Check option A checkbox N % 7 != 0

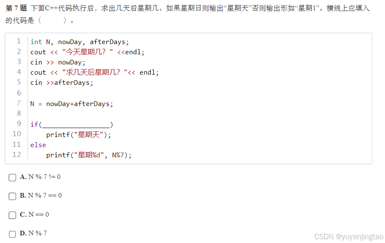[x=12, y=177]
